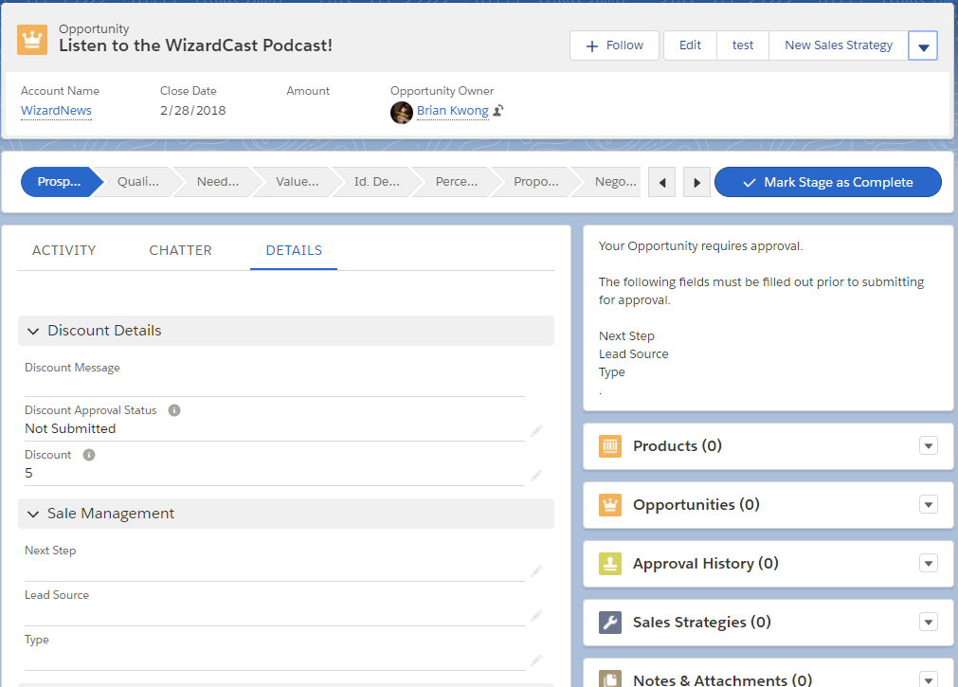
Task: Select the Id. Decision Makers stage
Action: click(376, 182)
